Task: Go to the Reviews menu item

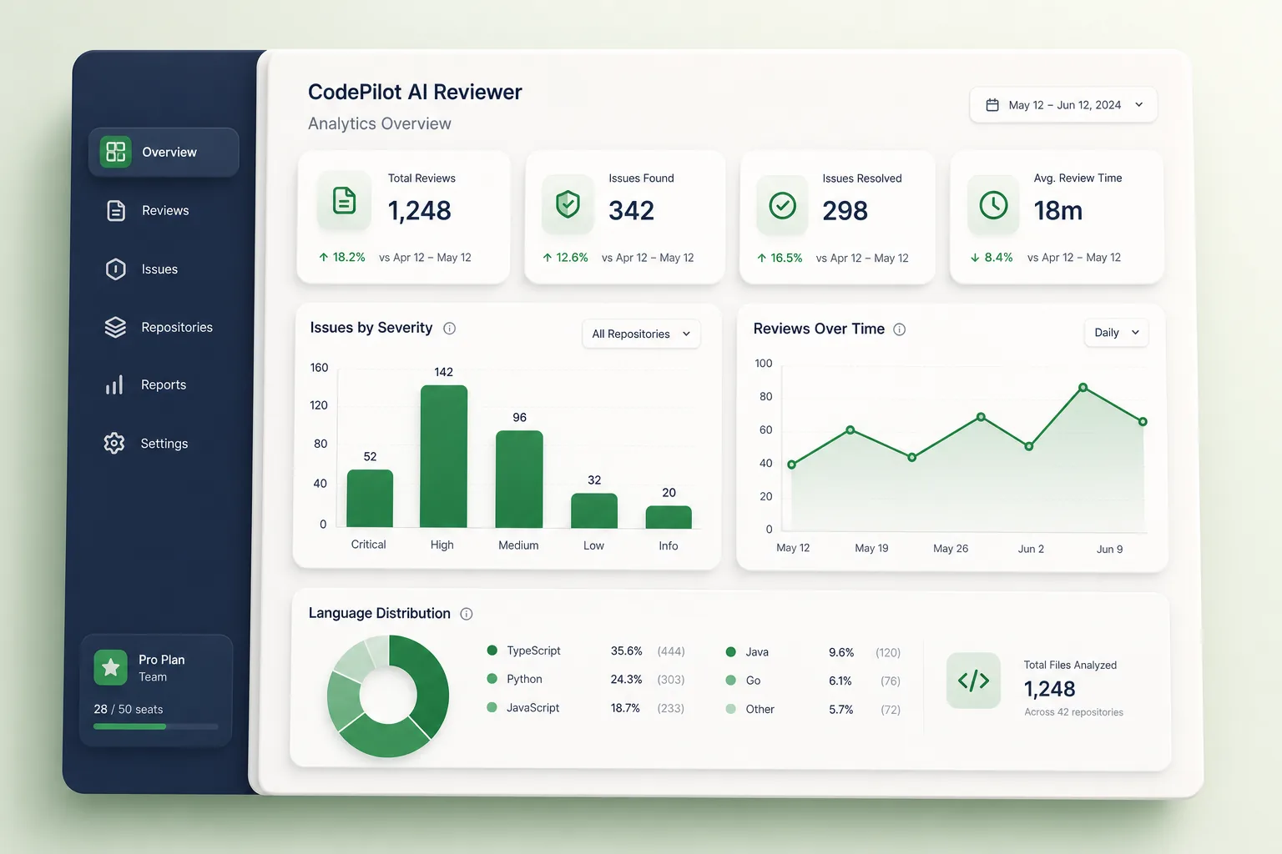Action: [164, 211]
